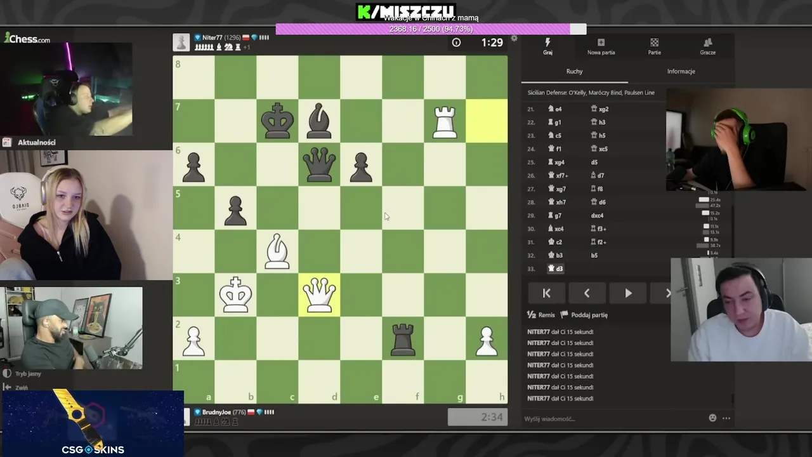812x457 pixels.
Task: Select move 30 bishop xc4
Action: pos(556,229)
